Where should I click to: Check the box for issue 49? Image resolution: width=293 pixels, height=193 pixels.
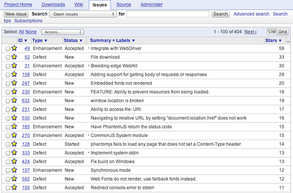coord(8,49)
